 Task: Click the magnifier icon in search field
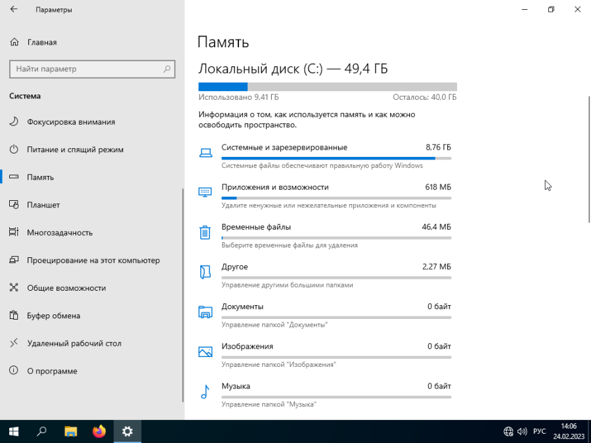pyautogui.click(x=167, y=69)
